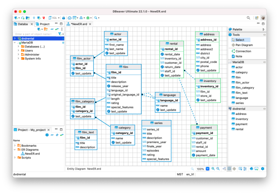The height and width of the screenshot is (194, 279).
Task: Open the SQL editor button
Action: coord(53,18)
